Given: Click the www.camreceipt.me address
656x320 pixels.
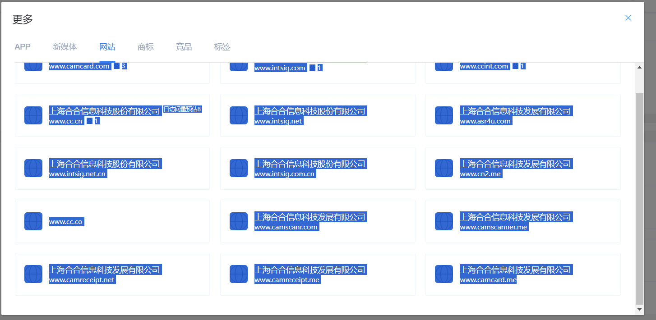Looking at the screenshot, I should click(x=287, y=280).
